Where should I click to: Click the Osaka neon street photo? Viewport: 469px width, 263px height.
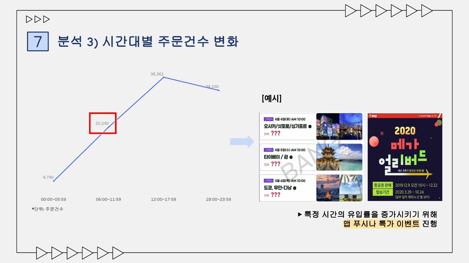[328, 126]
